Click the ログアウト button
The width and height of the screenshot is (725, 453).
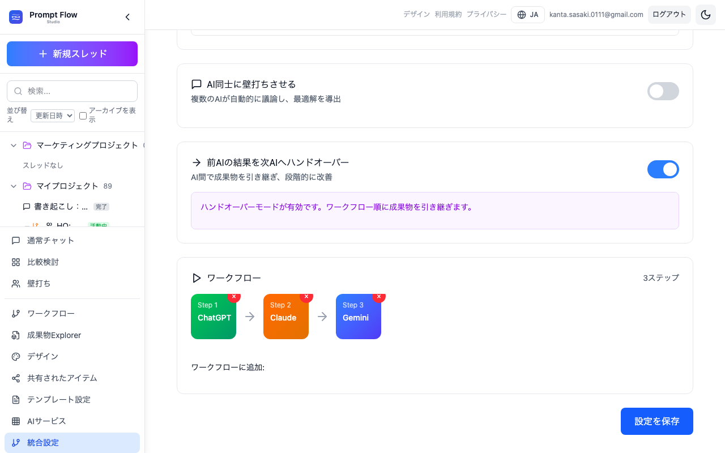(x=669, y=15)
